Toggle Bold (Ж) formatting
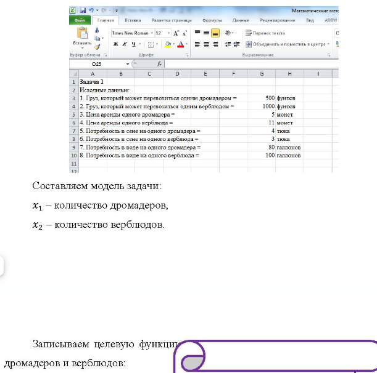Viewport: 377px width, 373px height. tap(115, 44)
